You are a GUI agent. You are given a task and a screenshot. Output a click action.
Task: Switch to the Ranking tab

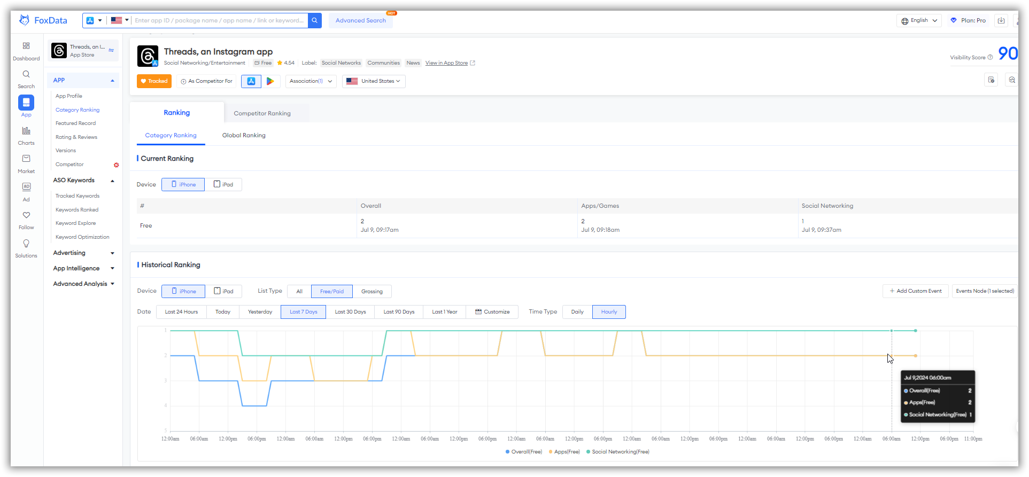coord(177,113)
